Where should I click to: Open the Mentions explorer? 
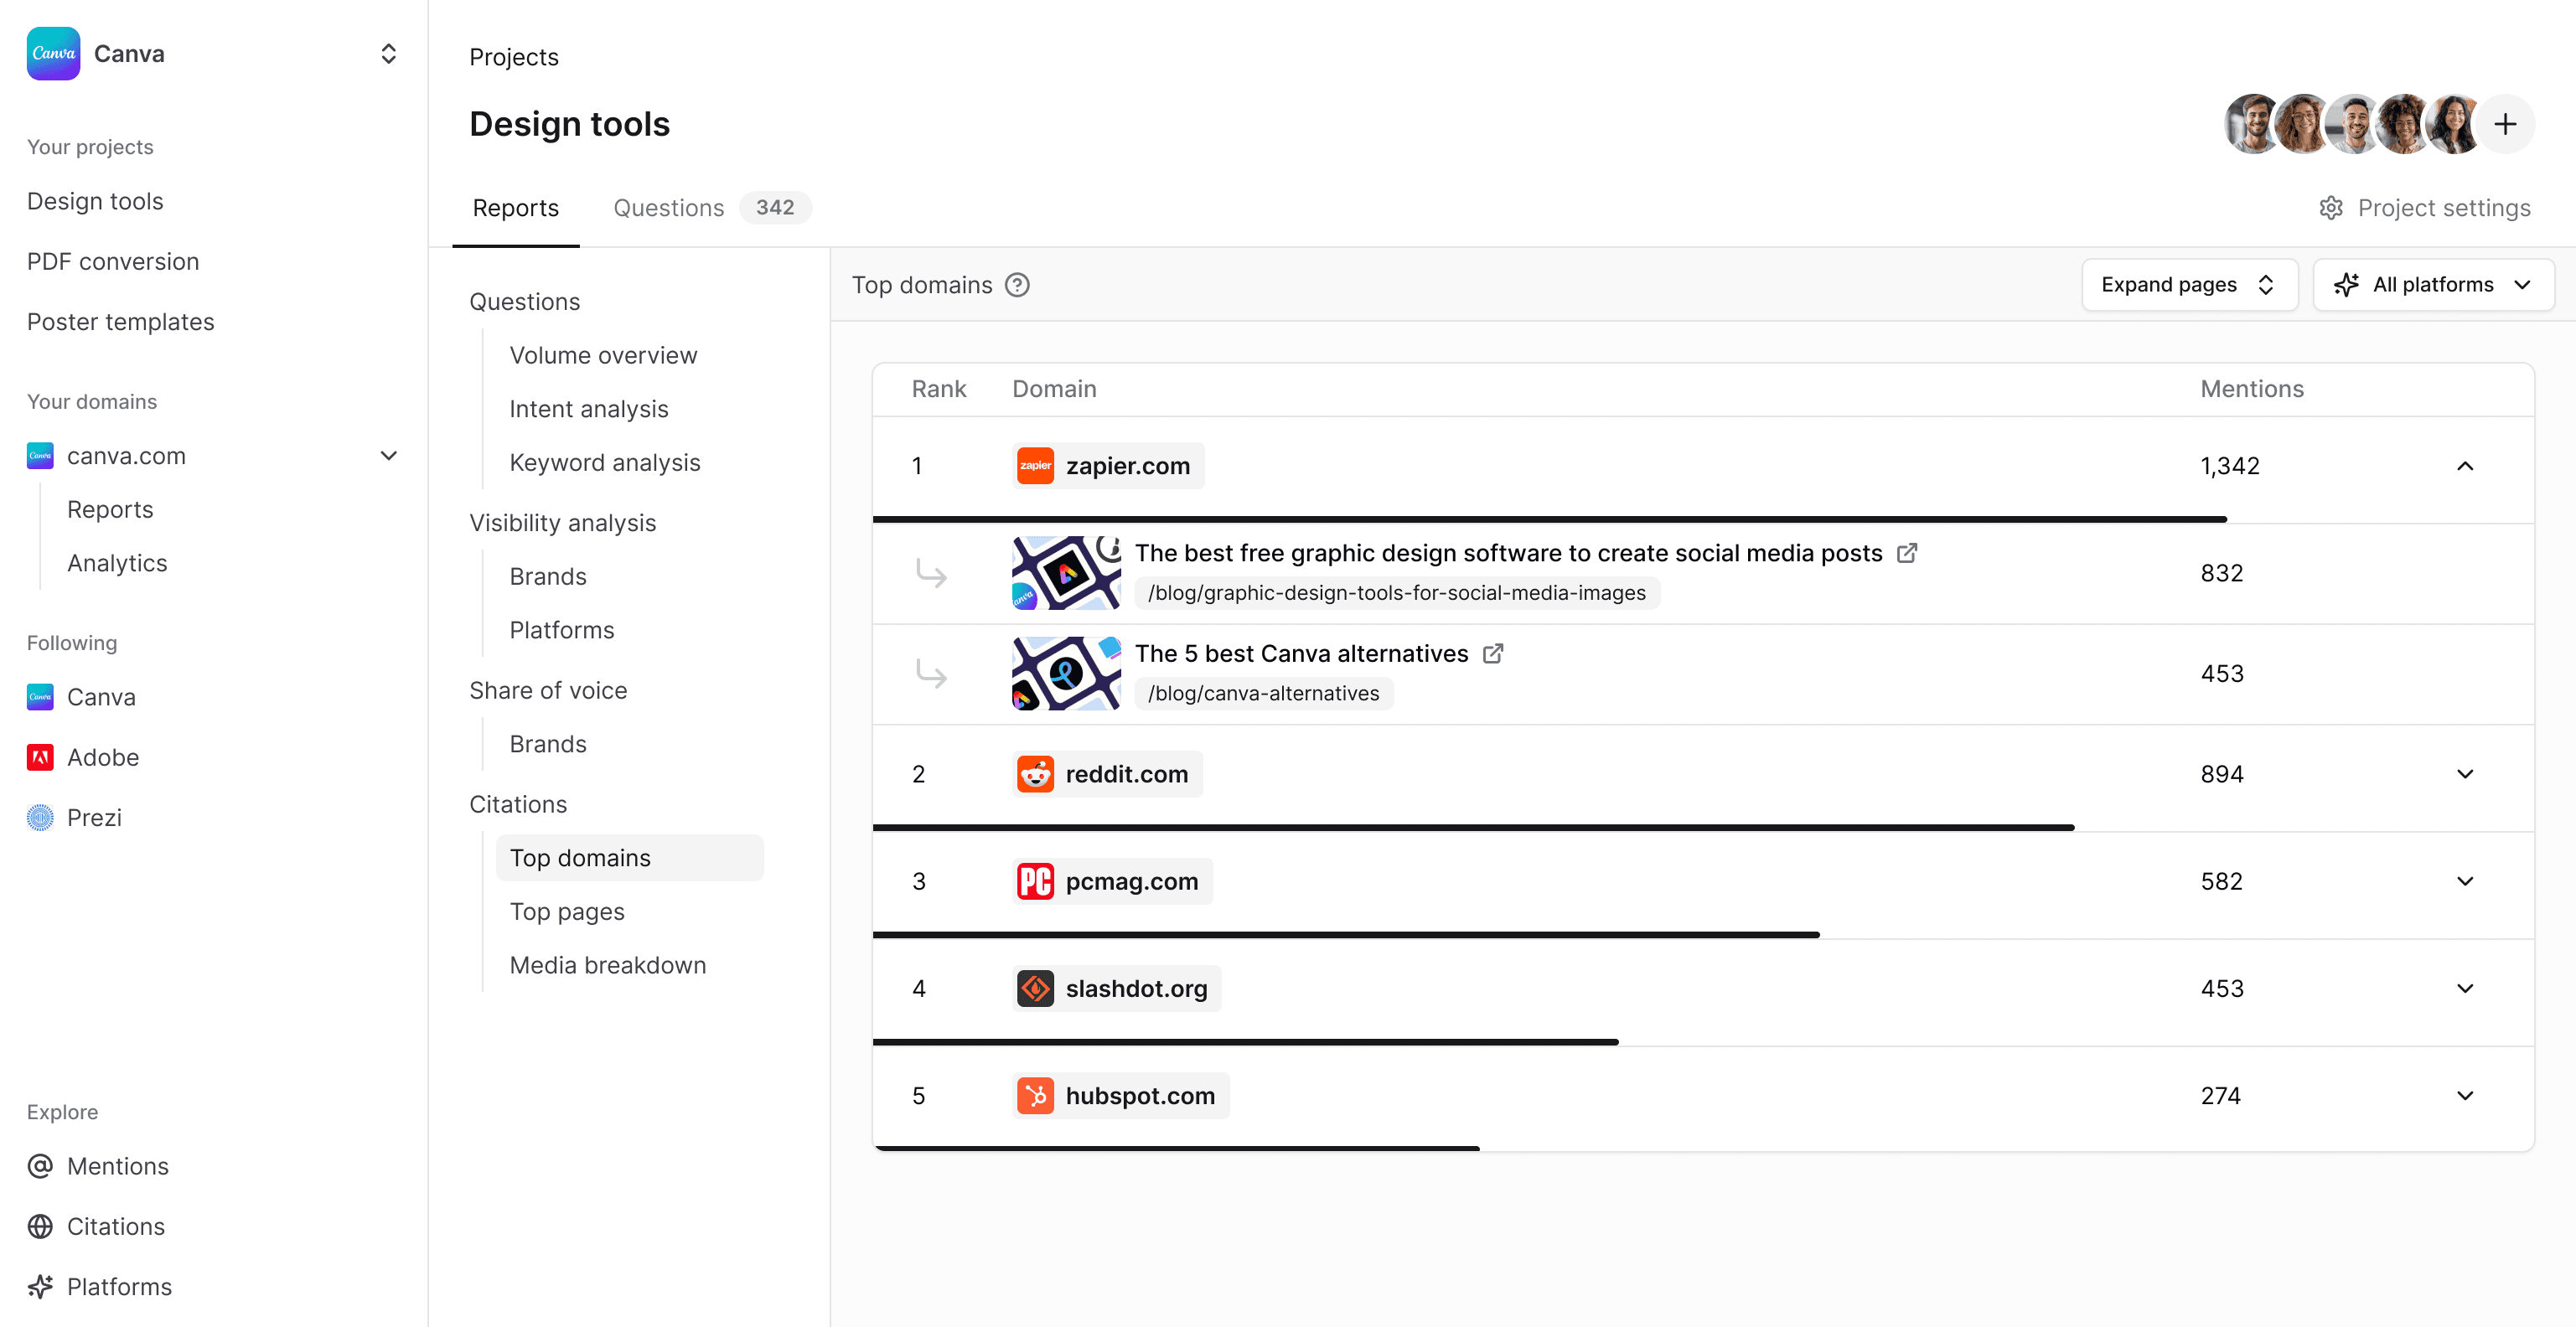117,1166
